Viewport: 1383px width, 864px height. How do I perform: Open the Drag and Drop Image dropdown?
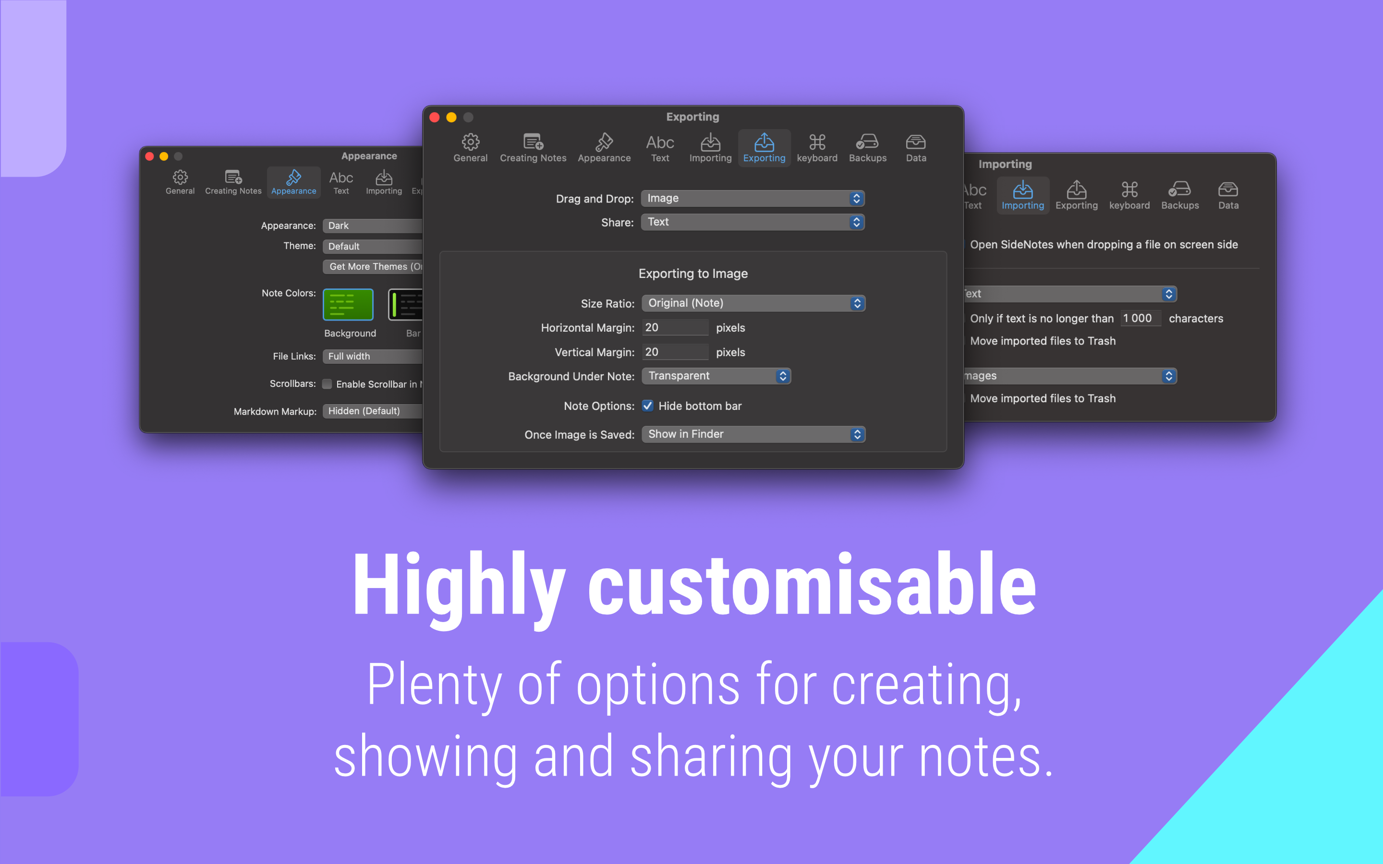752,198
